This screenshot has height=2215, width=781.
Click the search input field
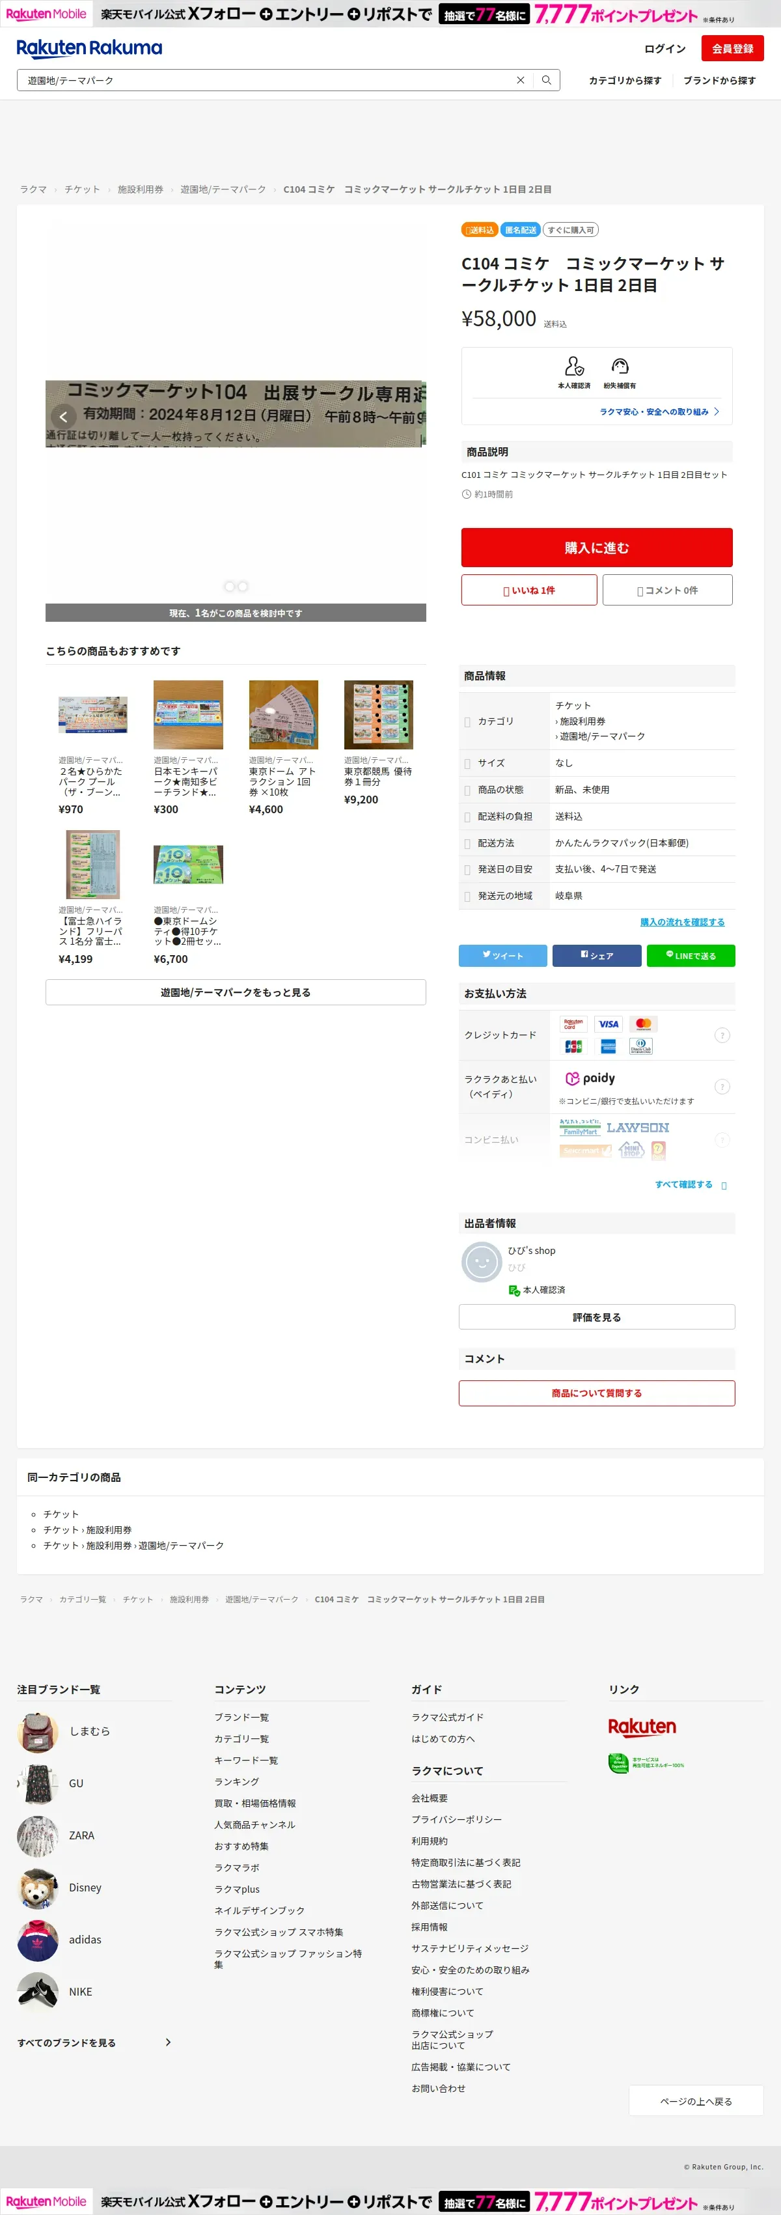pos(266,80)
